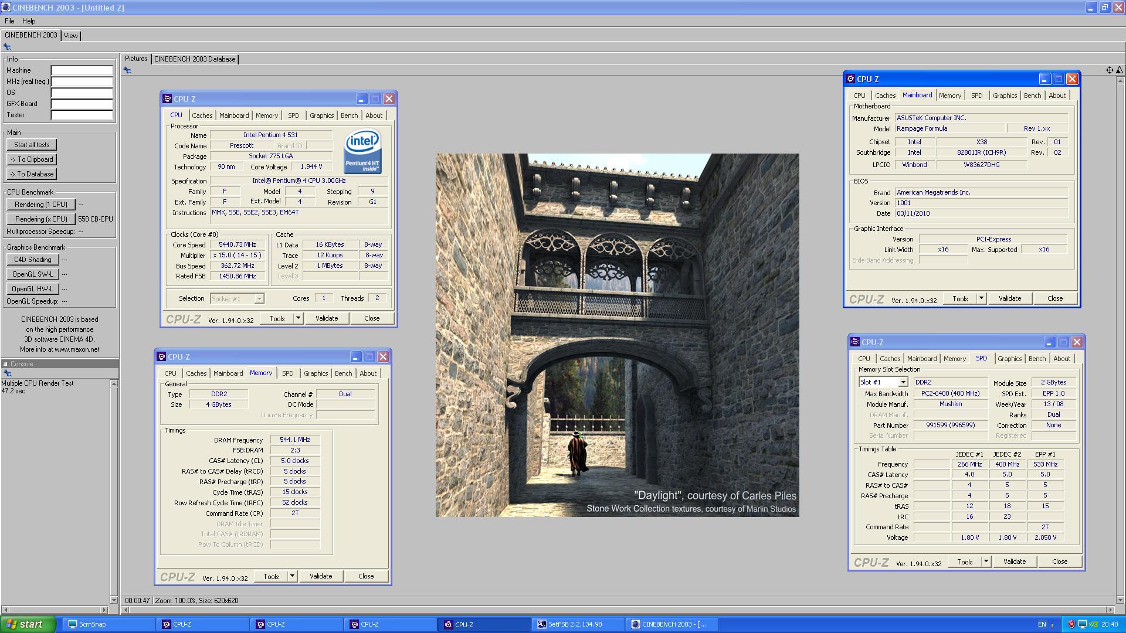Click the EN language indicator in the tray
This screenshot has width=1126, height=633.
coord(1042,625)
